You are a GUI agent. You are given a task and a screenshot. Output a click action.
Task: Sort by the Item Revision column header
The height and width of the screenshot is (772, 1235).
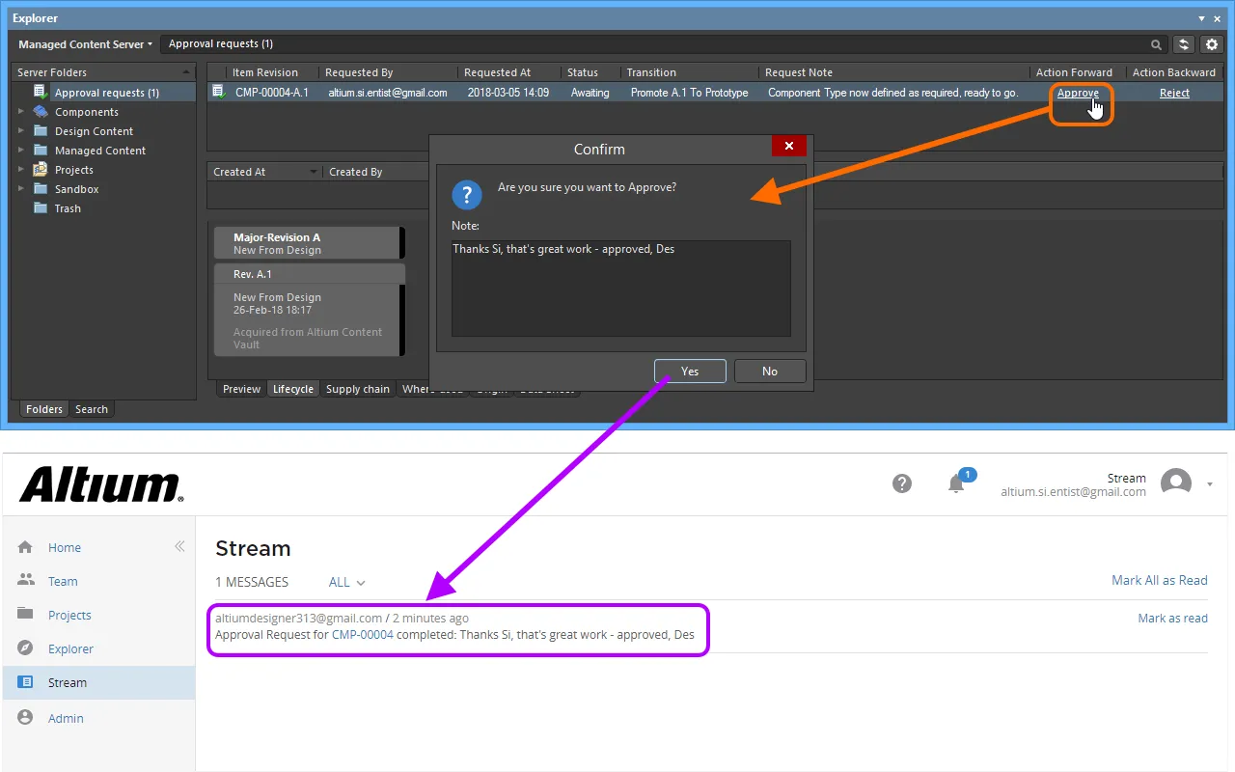tap(272, 72)
